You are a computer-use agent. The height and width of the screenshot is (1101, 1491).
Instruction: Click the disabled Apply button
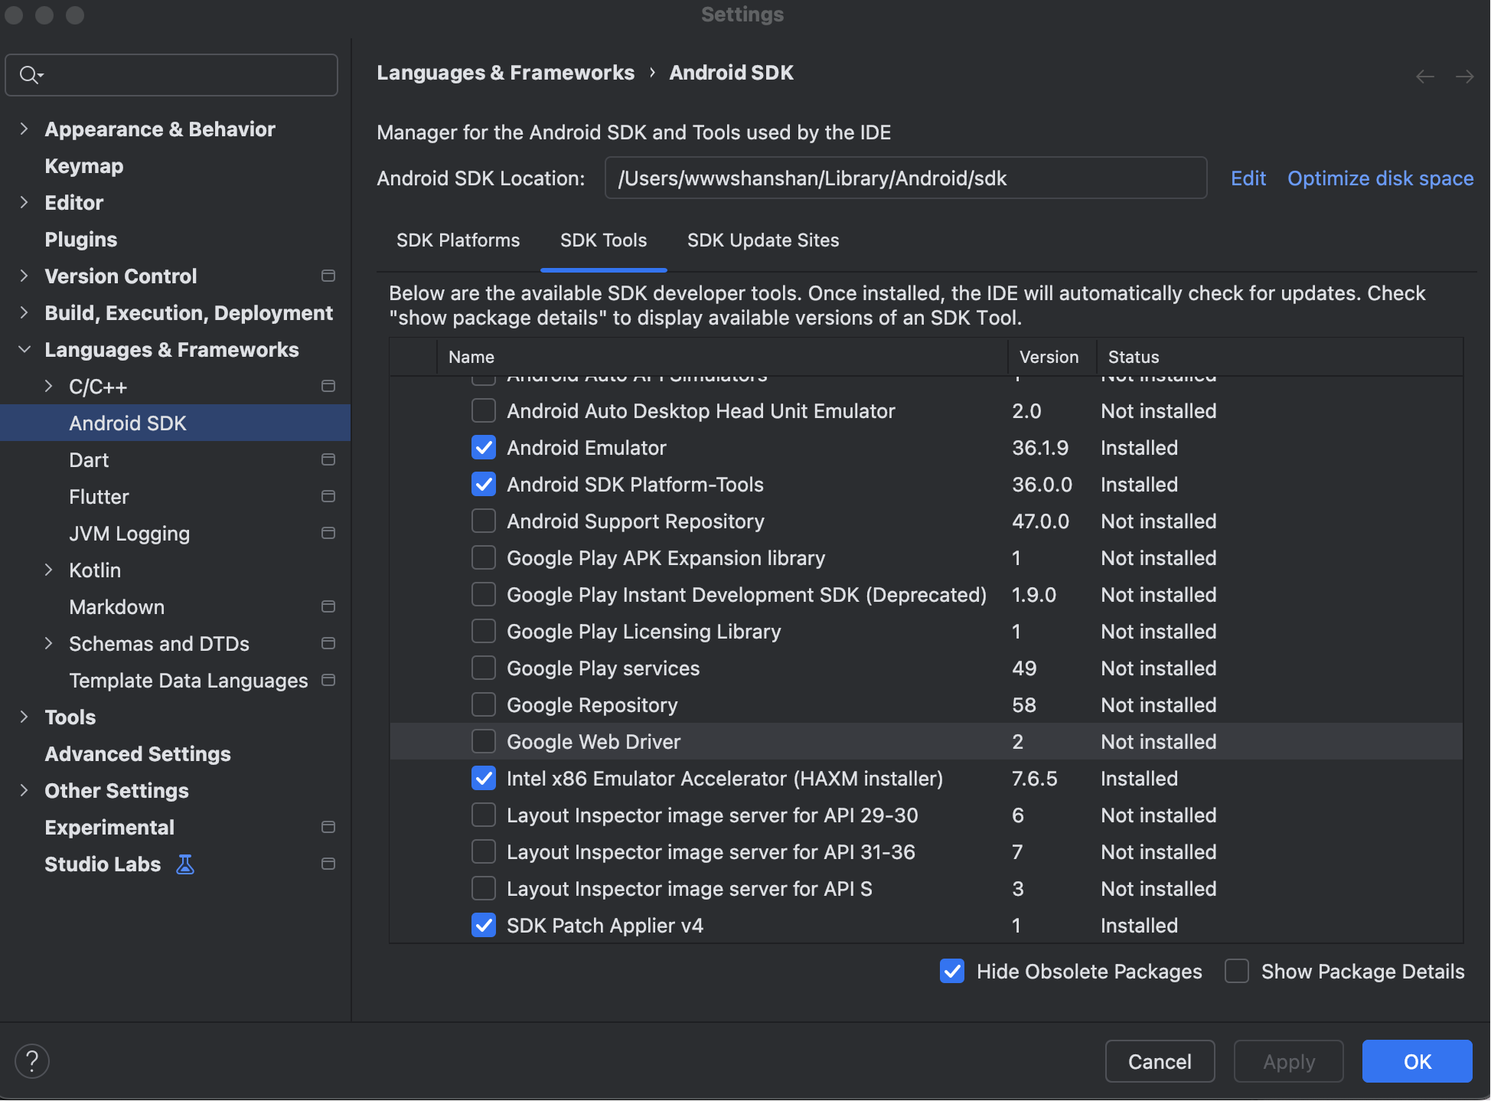tap(1288, 1061)
